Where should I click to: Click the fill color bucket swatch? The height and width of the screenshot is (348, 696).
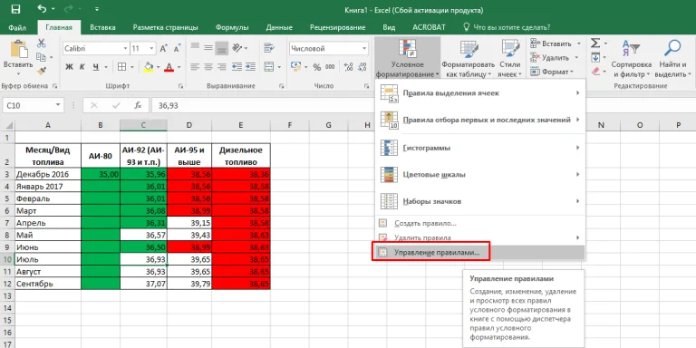point(149,67)
